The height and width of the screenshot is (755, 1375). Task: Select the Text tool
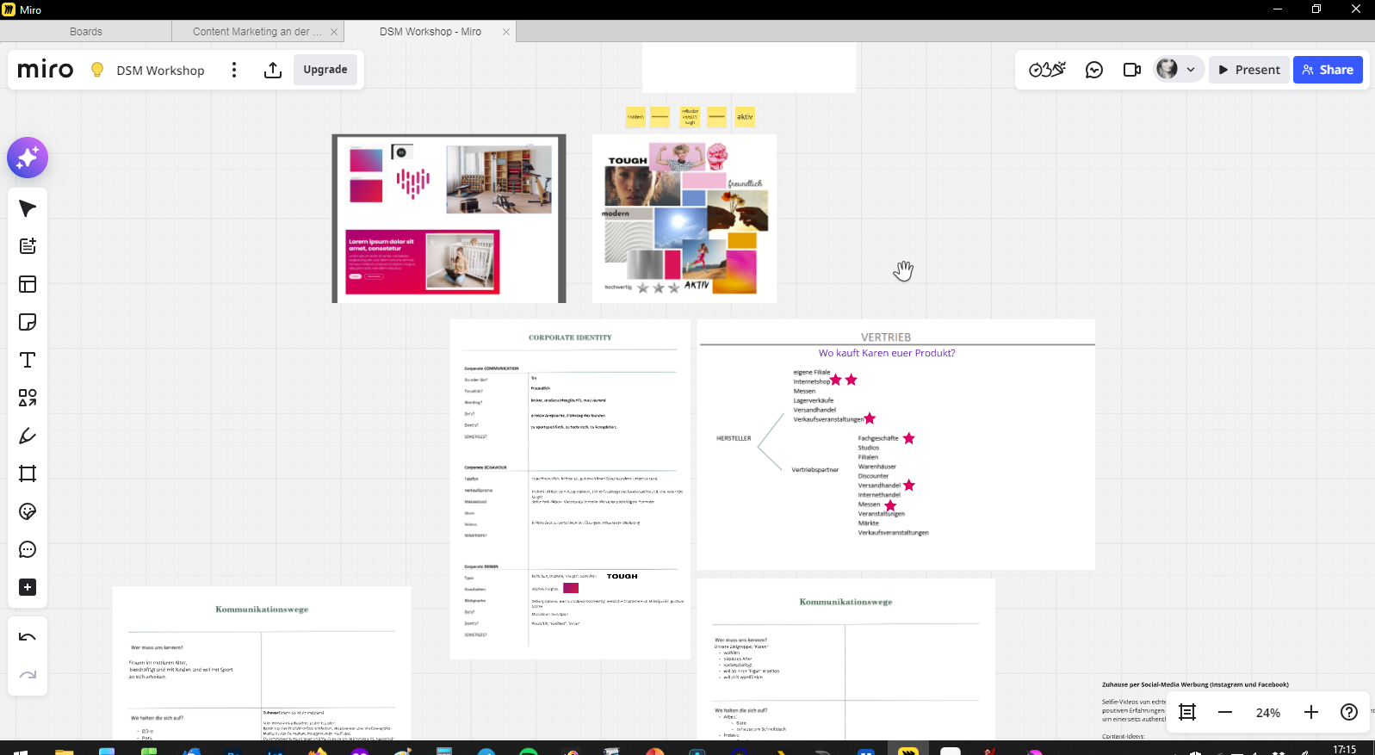[28, 360]
